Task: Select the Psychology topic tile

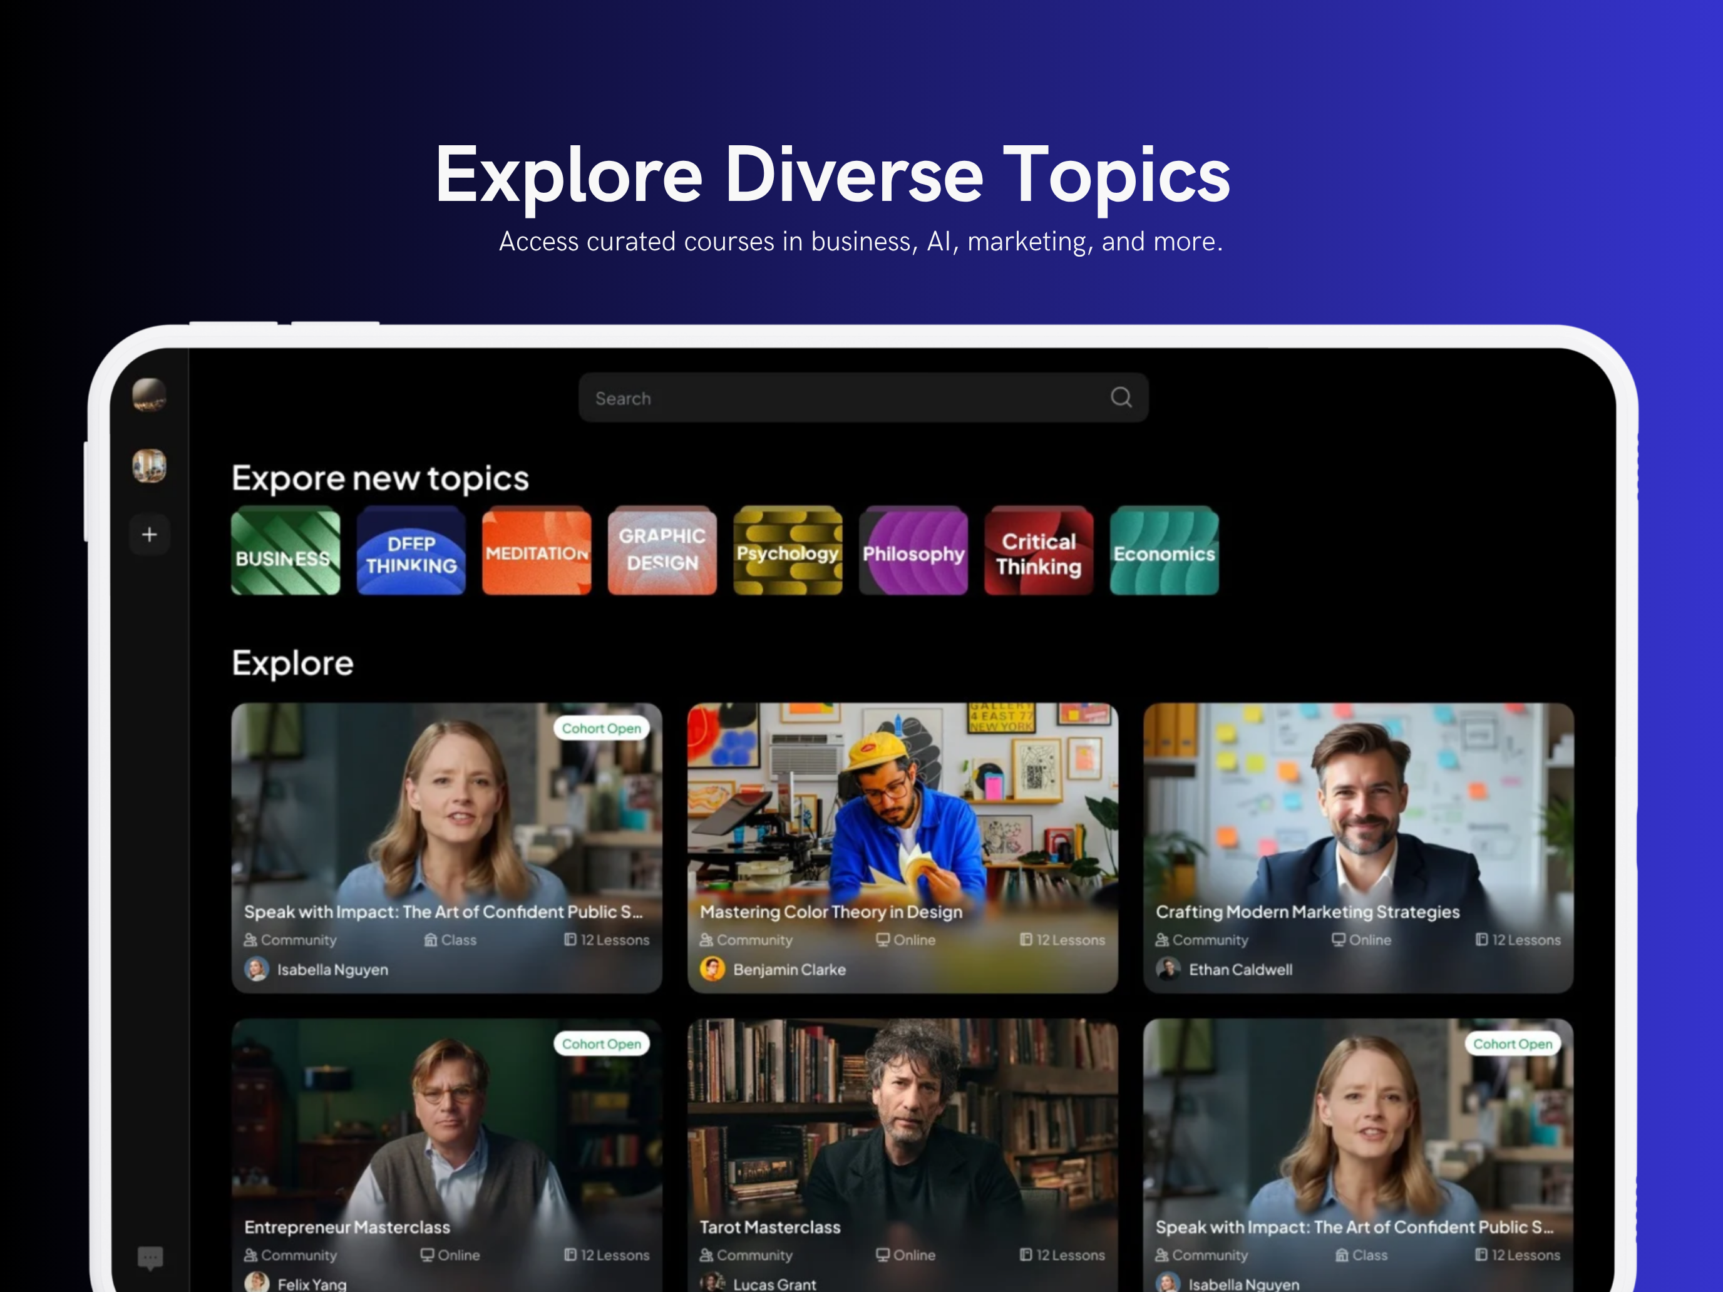Action: pyautogui.click(x=788, y=551)
